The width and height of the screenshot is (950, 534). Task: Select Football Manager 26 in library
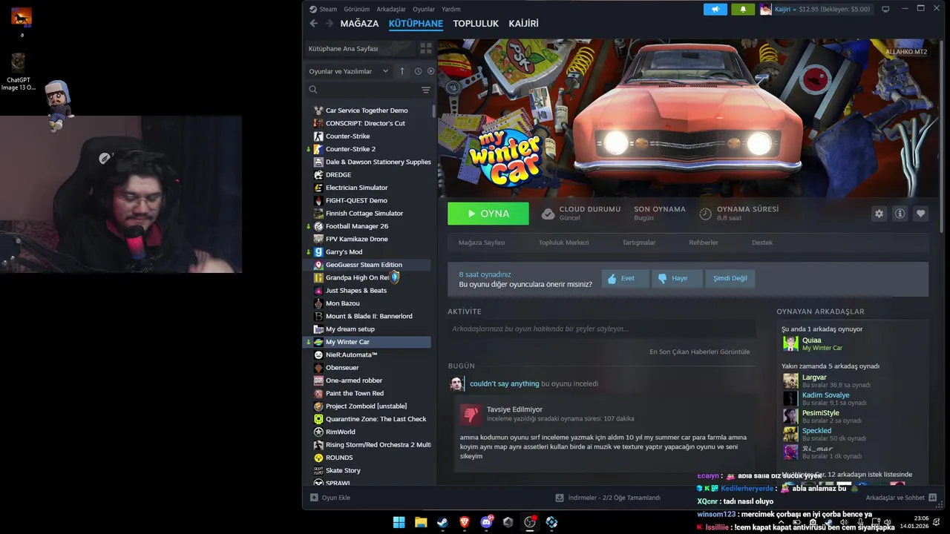[369, 226]
